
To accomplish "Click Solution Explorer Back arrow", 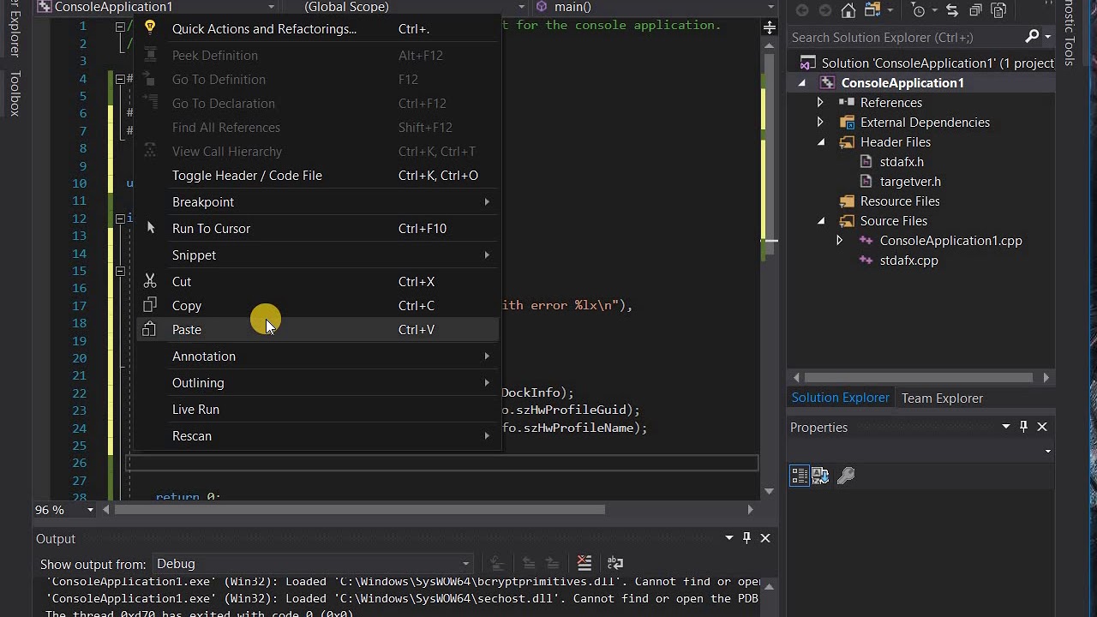I will tap(802, 10).
